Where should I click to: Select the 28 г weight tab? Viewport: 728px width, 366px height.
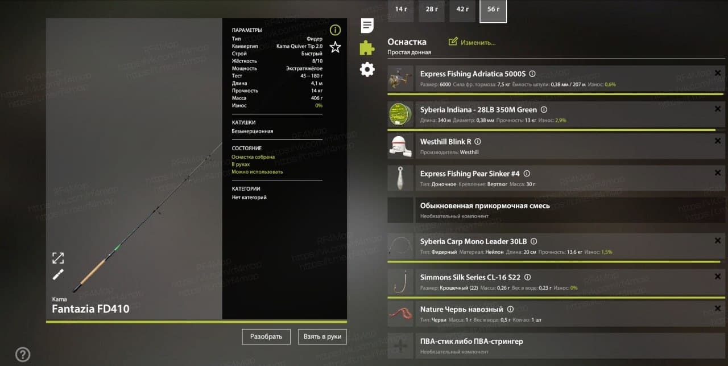coord(432,10)
